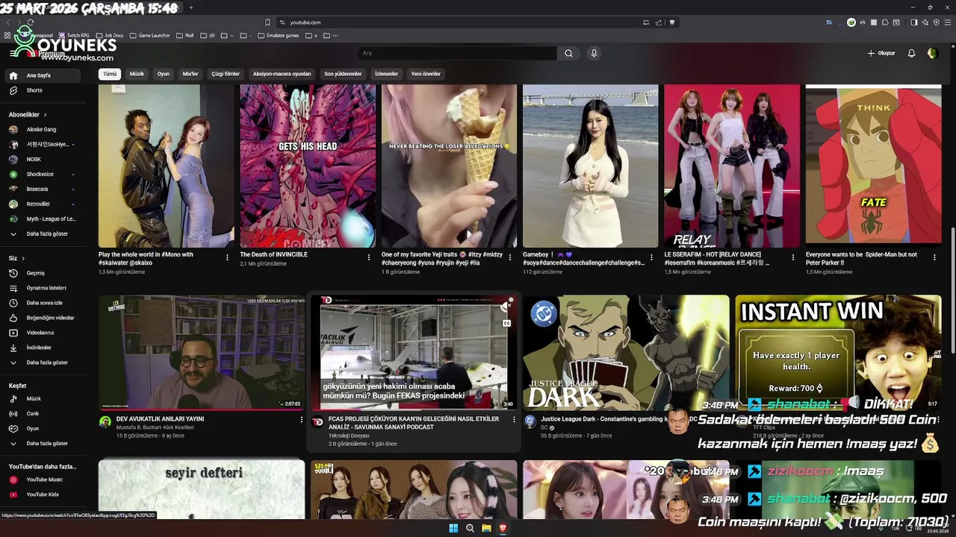This screenshot has width=956, height=537.
Task: Click the voice search microphone icon
Action: point(594,53)
